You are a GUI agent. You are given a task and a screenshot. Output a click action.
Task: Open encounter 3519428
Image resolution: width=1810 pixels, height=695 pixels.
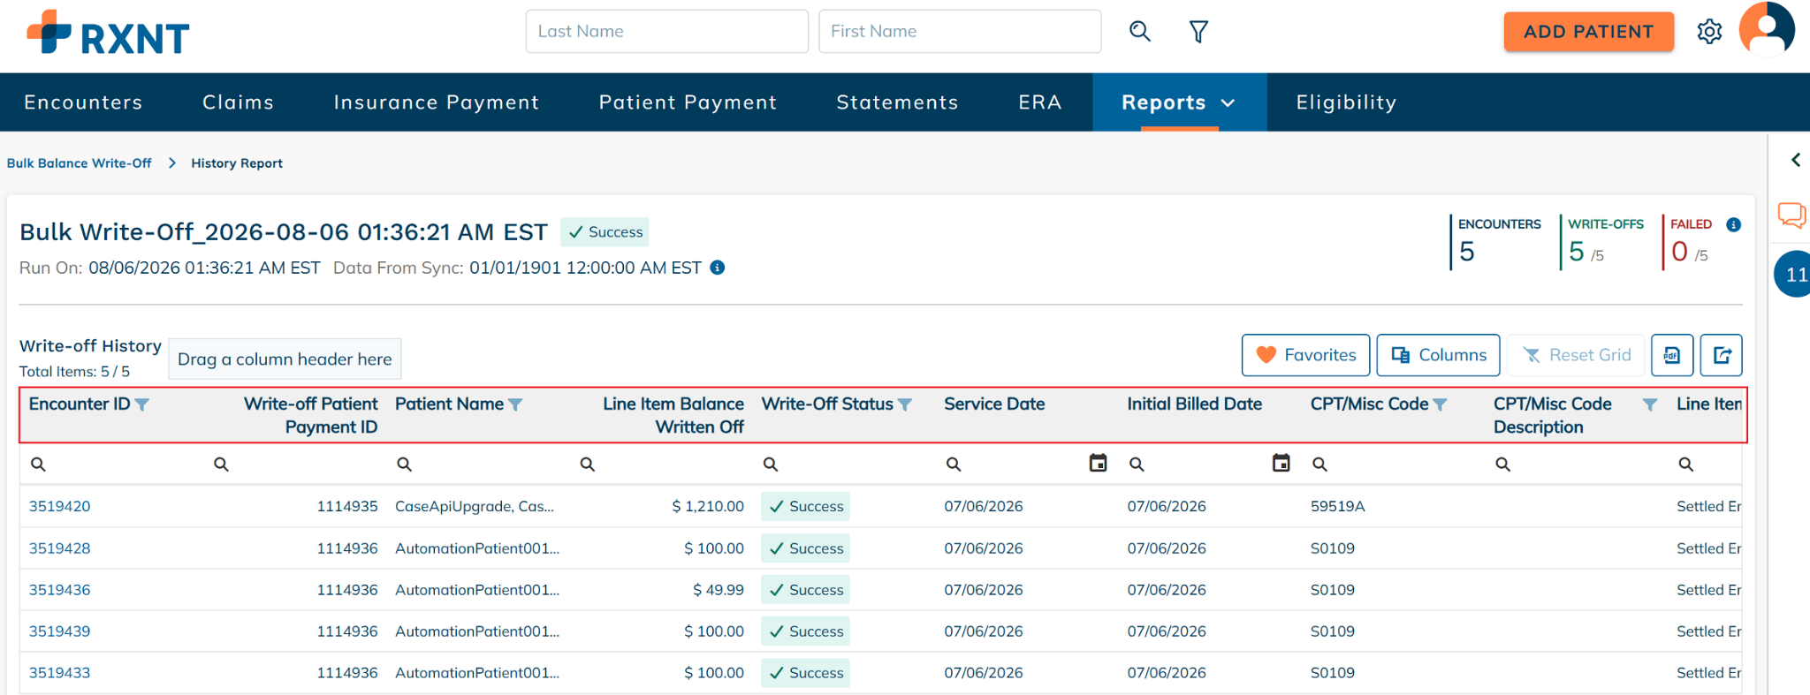59,548
